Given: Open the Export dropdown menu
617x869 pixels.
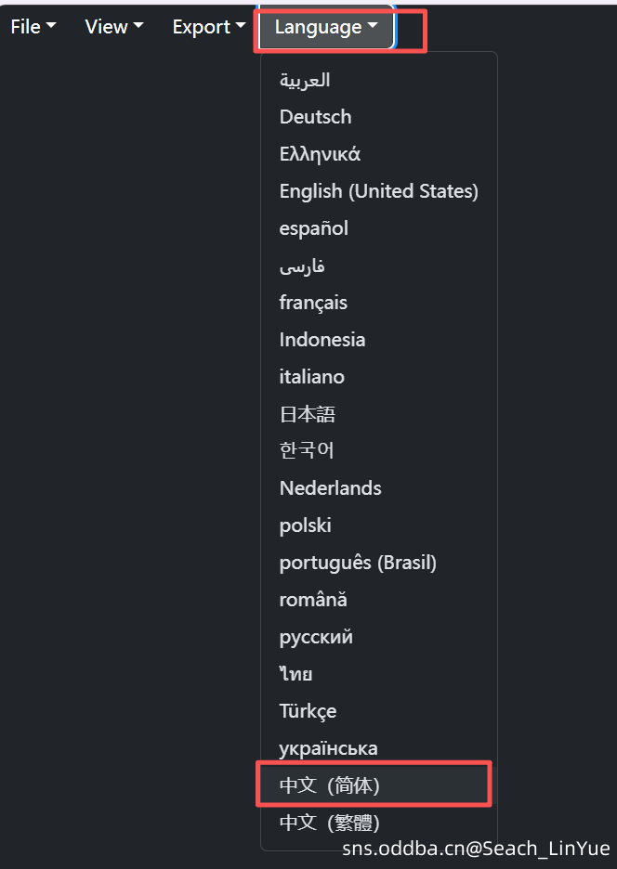Looking at the screenshot, I should pyautogui.click(x=208, y=27).
